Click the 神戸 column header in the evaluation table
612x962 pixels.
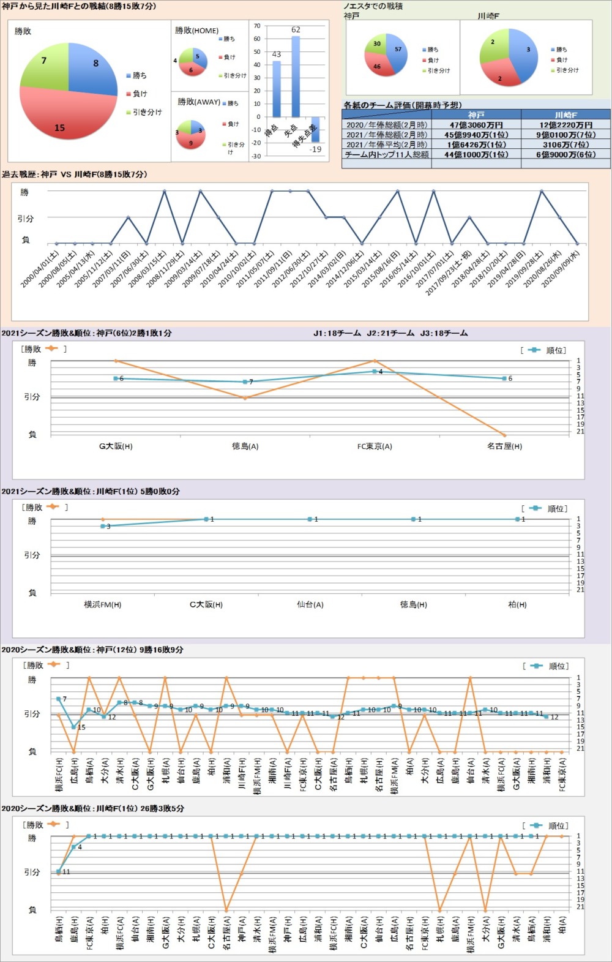coord(476,115)
